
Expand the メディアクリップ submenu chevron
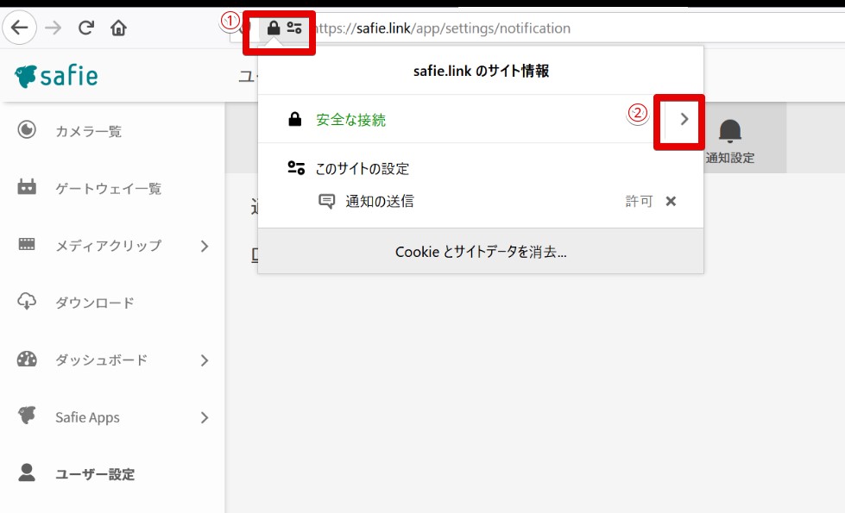point(205,246)
